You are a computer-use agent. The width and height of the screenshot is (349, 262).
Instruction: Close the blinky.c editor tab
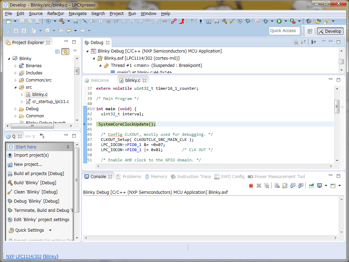[x=145, y=81]
